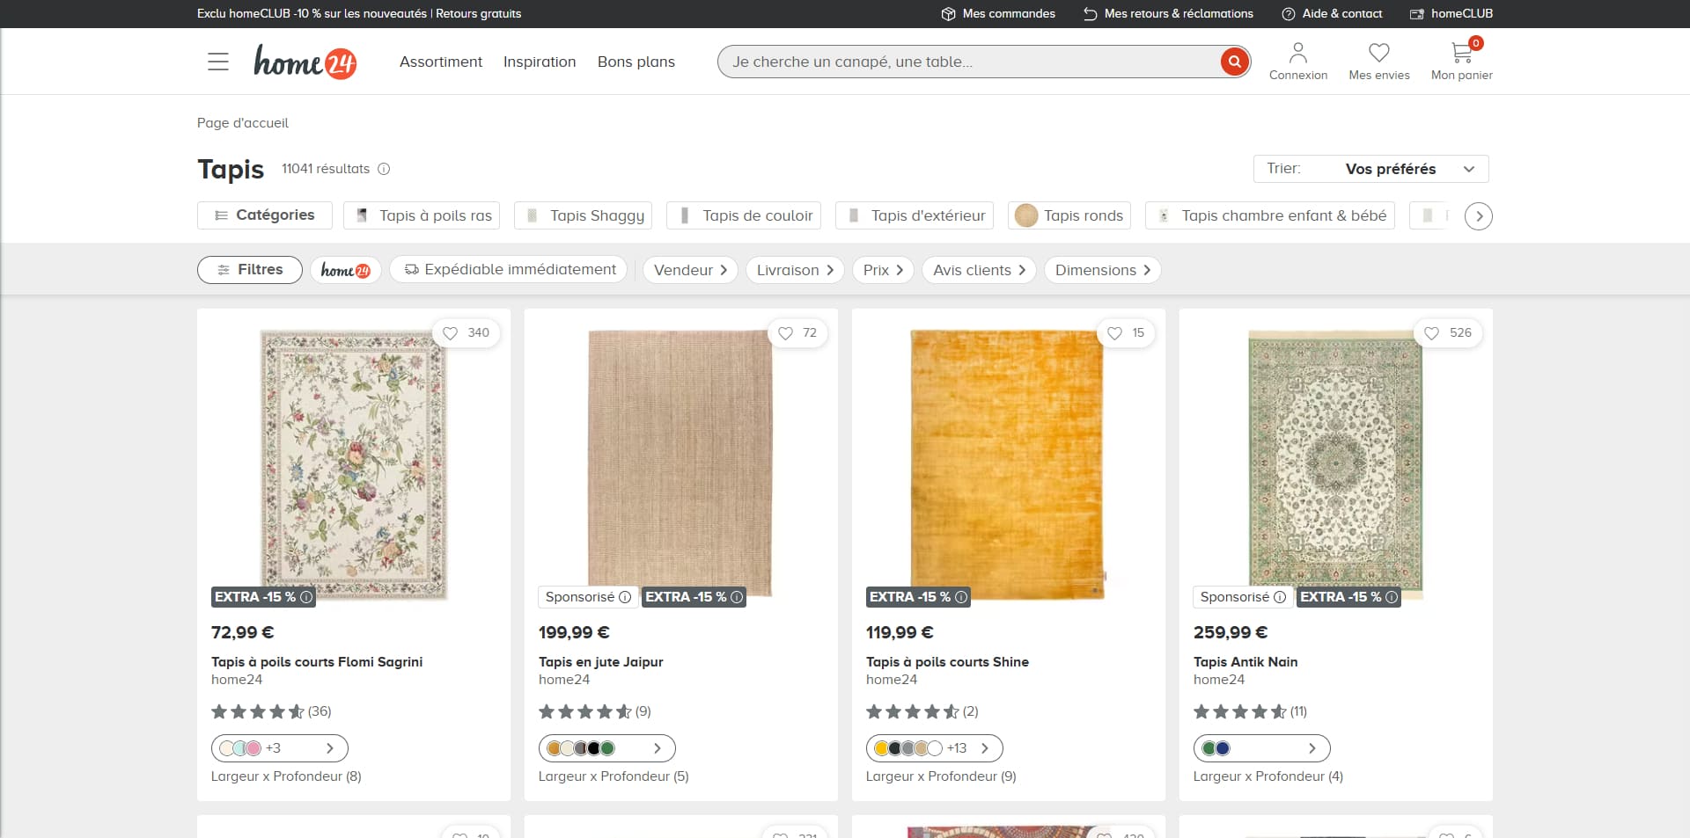Screen dimensions: 1690x838
Task: Go to Page d'accueil breadcrumb
Action: (243, 123)
